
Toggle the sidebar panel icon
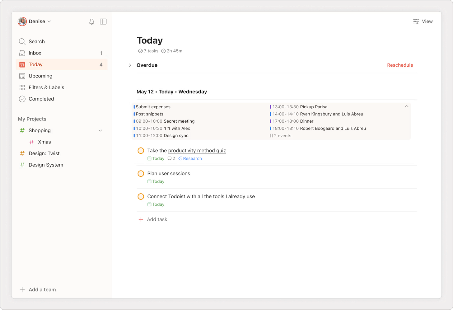coord(103,21)
